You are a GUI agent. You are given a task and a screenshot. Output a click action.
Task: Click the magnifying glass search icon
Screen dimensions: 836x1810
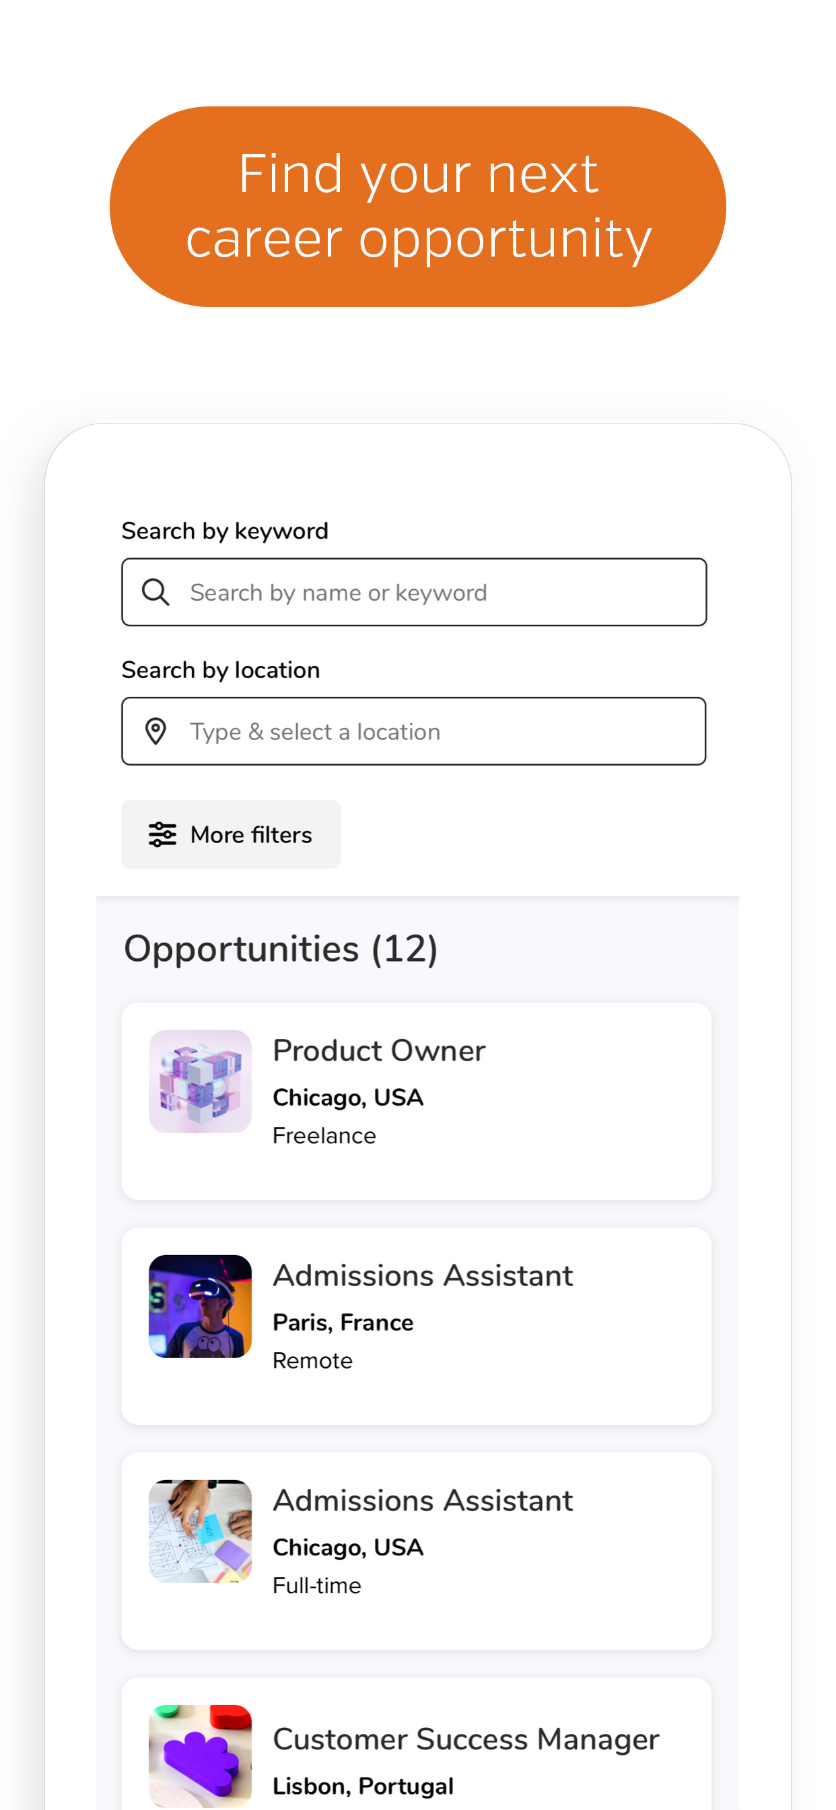(x=155, y=593)
